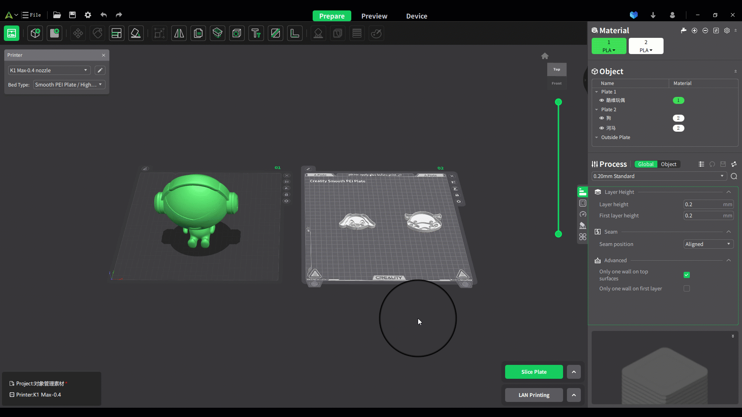Viewport: 742px width, 417px height.
Task: Open the Bed Type dropdown
Action: 69,85
